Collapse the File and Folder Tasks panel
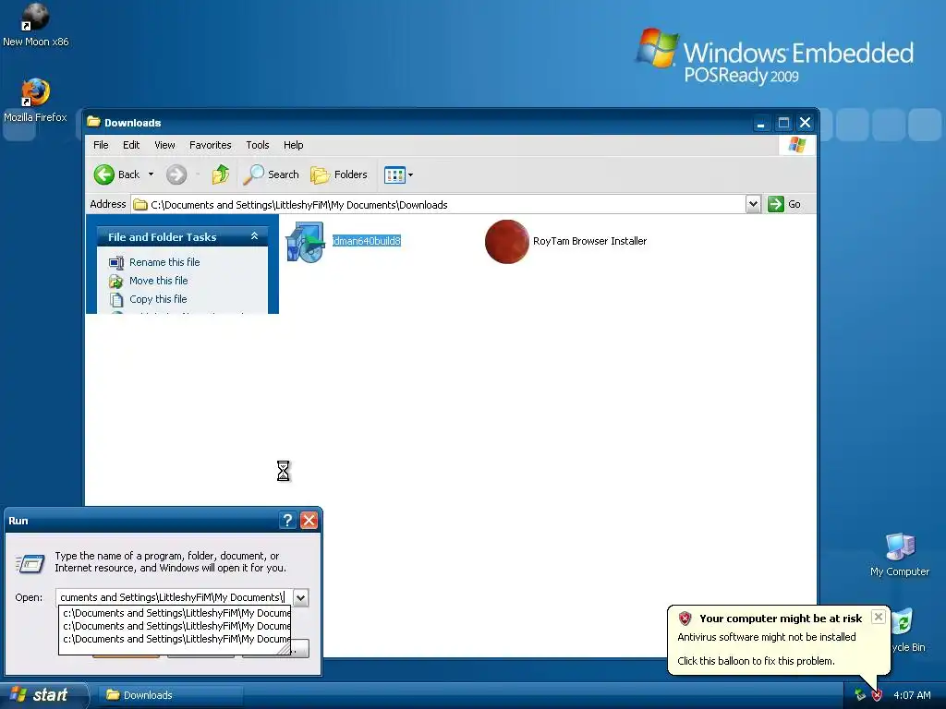Screen dimensions: 946x709 click(x=255, y=236)
